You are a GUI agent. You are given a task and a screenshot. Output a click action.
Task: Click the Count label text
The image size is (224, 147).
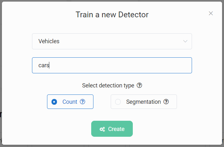click(70, 102)
